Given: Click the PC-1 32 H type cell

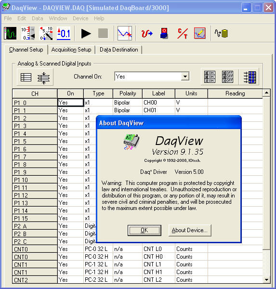Looking at the screenshot, I should pyautogui.click(x=98, y=272).
